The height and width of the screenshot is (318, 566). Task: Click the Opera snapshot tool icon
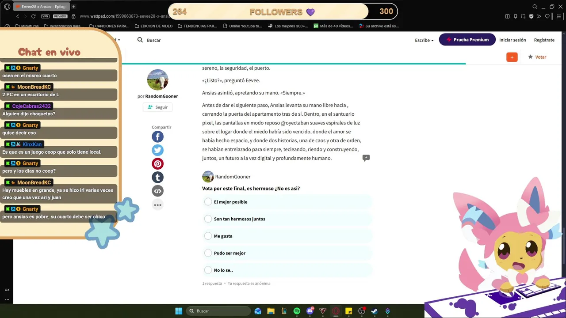tap(523, 16)
